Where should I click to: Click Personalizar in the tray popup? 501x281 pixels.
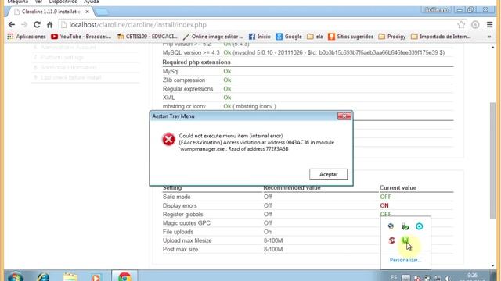pos(405,260)
